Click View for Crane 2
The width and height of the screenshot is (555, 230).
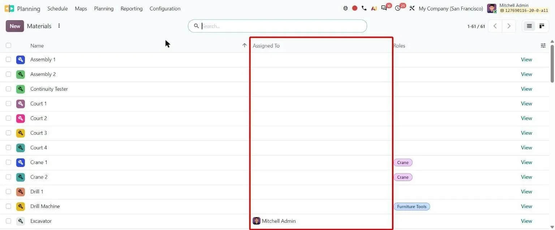(526, 177)
